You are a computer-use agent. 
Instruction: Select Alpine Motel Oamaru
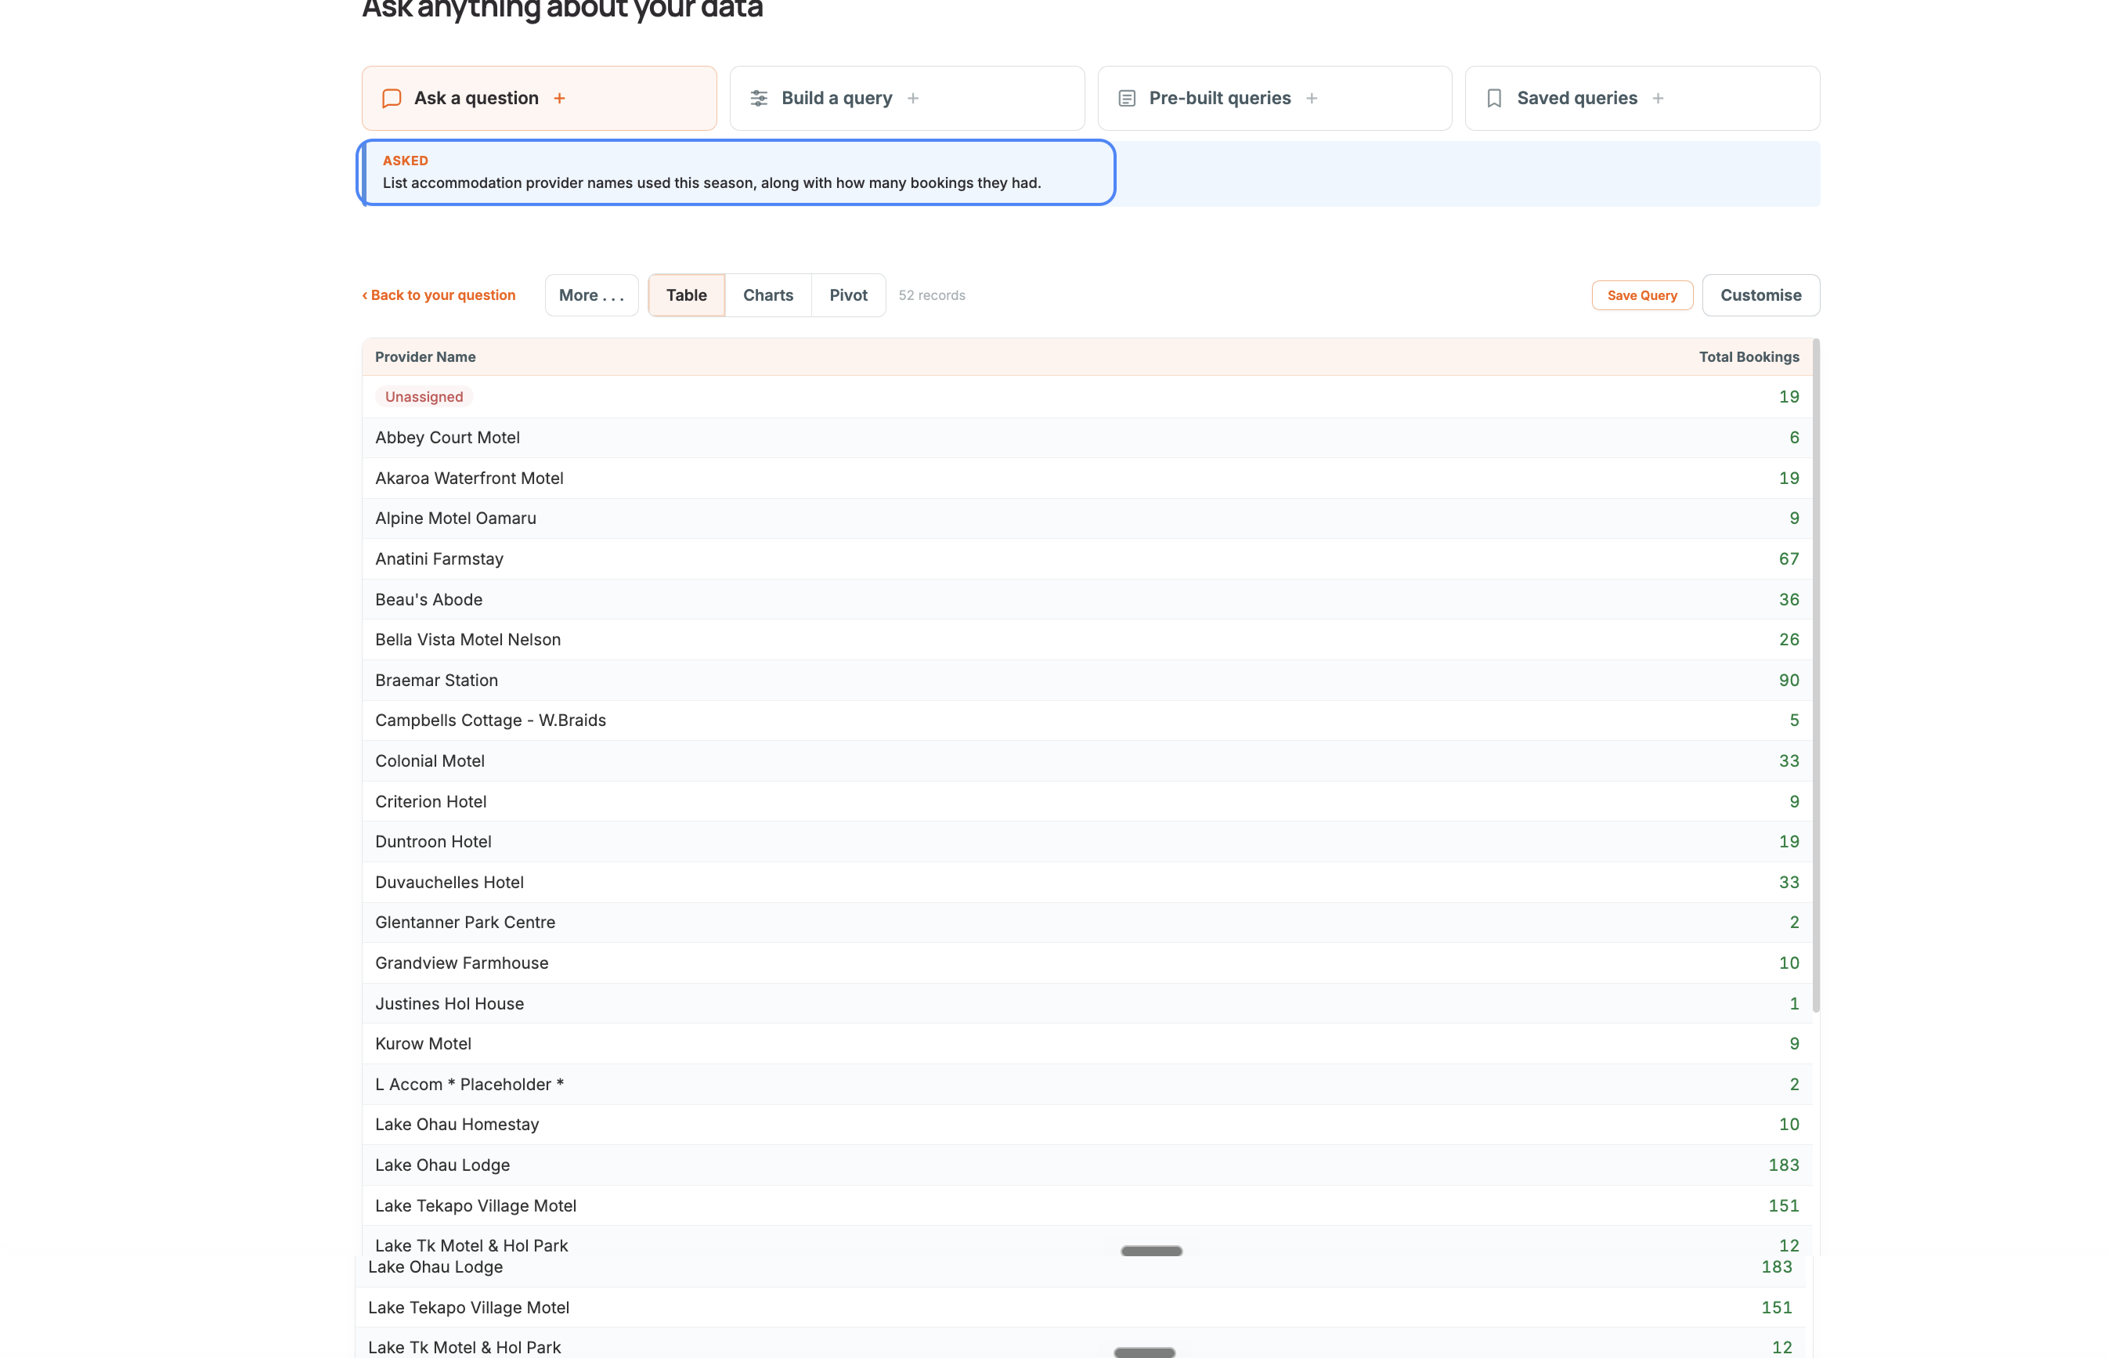[1086, 518]
